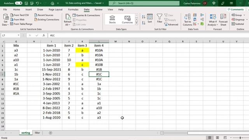The height and width of the screenshot is (140, 249).
Task: Create a Forecast Sheet
Action: (x=223, y=20)
